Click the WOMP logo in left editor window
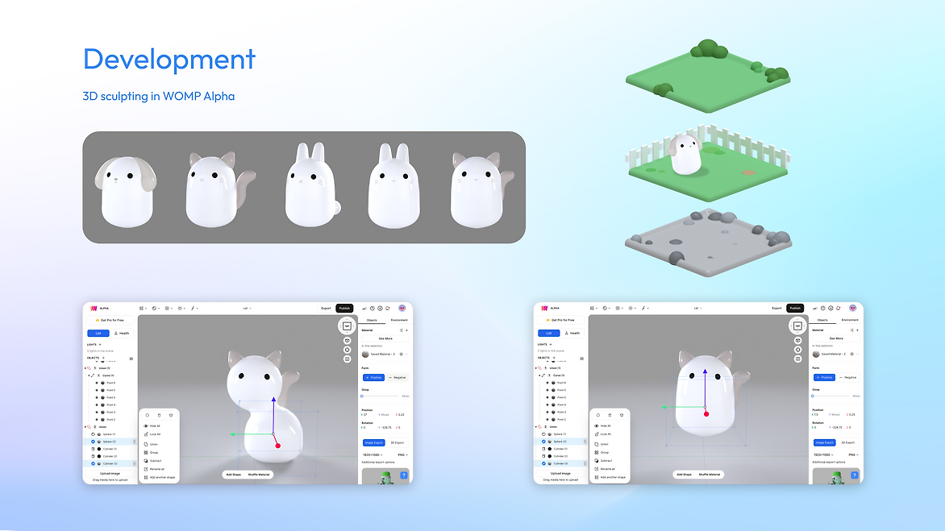 pos(93,308)
